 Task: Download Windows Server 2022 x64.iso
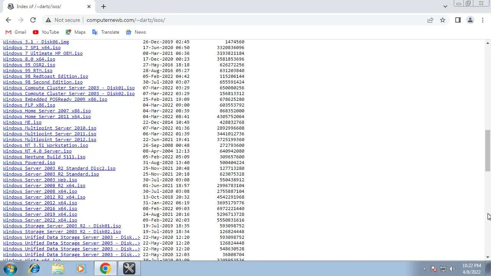pyautogui.click(x=40, y=220)
